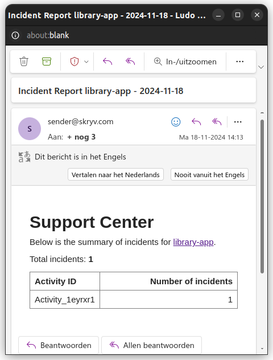The height and width of the screenshot is (360, 273).
Task: Open the message header more actions ellipsis
Action: pyautogui.click(x=238, y=122)
